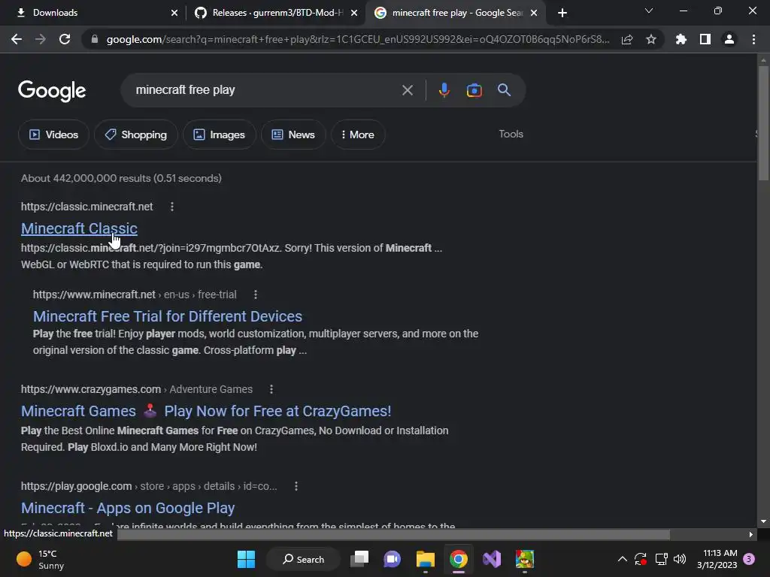
Task: Click the scroll-right arrow of horizontal scrollbar
Action: point(751,534)
